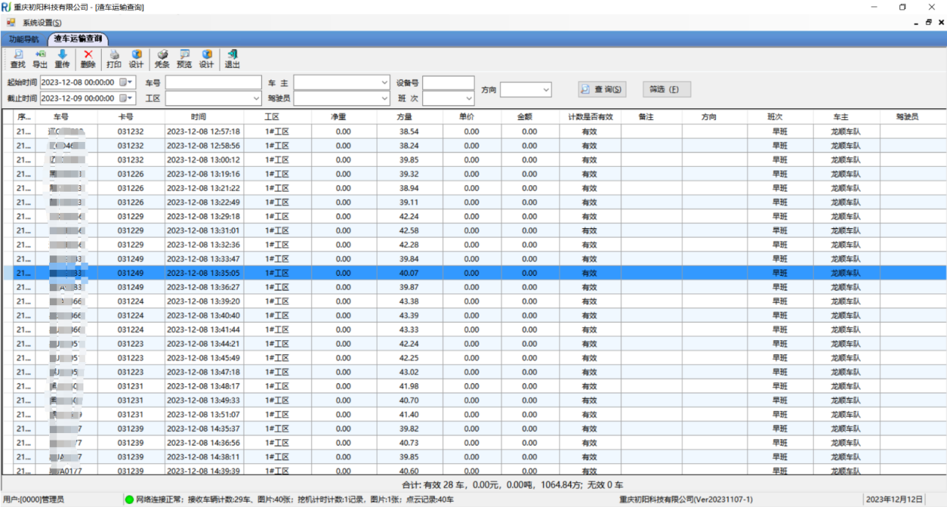This screenshot has height=507, width=947.
Task: Expand the 驾驶员 combo box
Action: [385, 98]
